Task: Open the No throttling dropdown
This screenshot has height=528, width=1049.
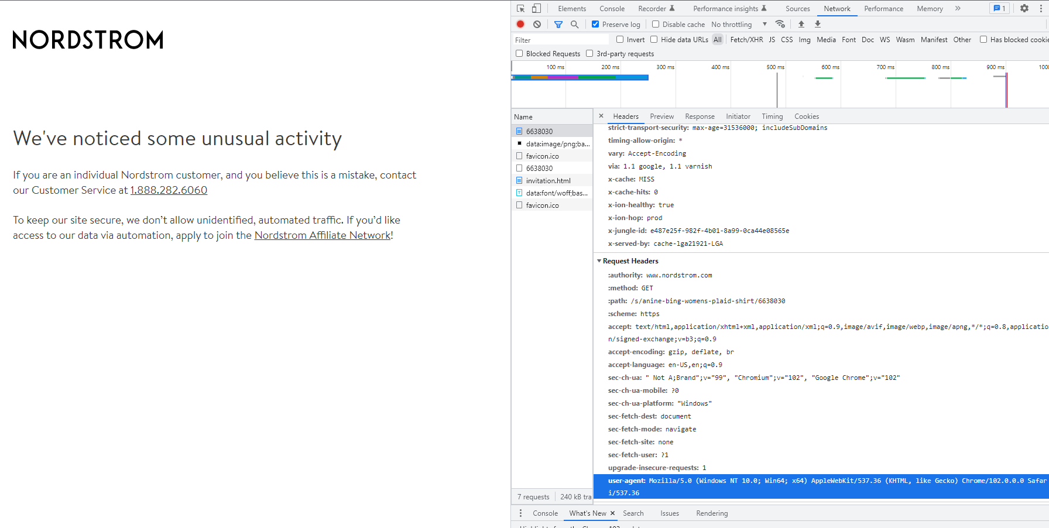Action: [x=739, y=24]
